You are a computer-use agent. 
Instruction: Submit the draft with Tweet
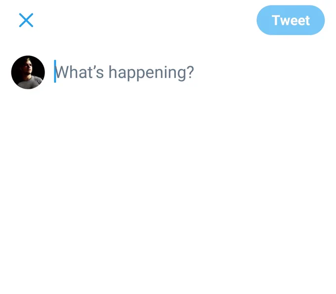(291, 20)
